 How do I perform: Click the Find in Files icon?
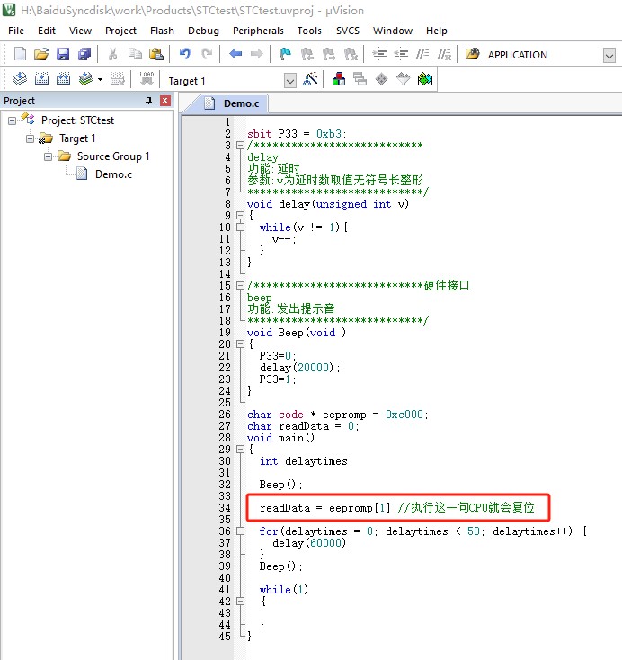coord(472,54)
